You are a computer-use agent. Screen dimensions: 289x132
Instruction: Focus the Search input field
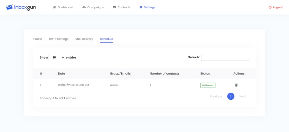tap(225, 57)
